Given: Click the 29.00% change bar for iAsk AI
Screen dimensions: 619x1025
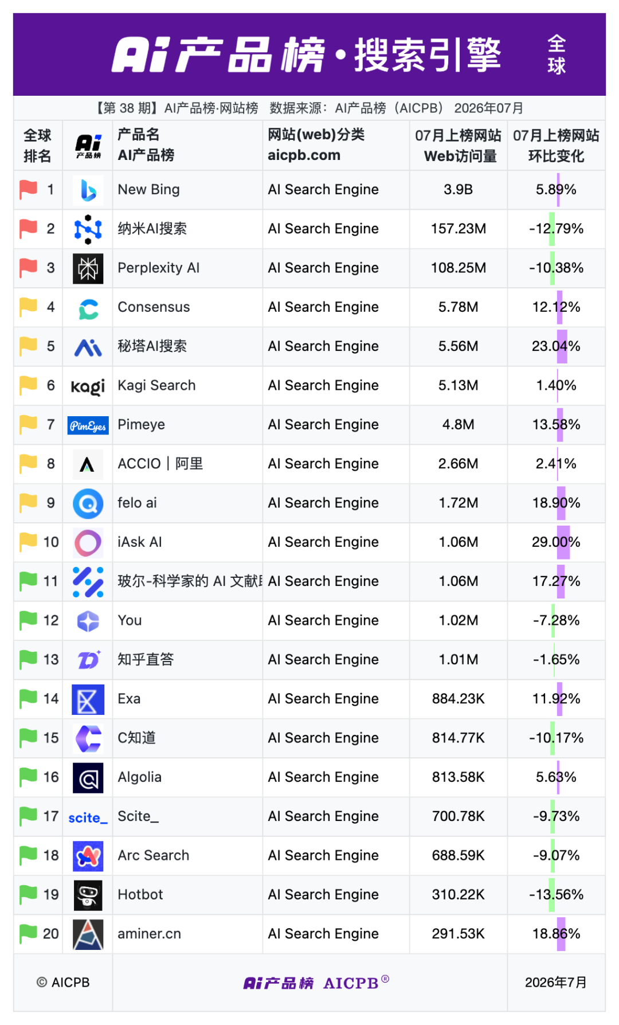Looking at the screenshot, I should [x=563, y=542].
